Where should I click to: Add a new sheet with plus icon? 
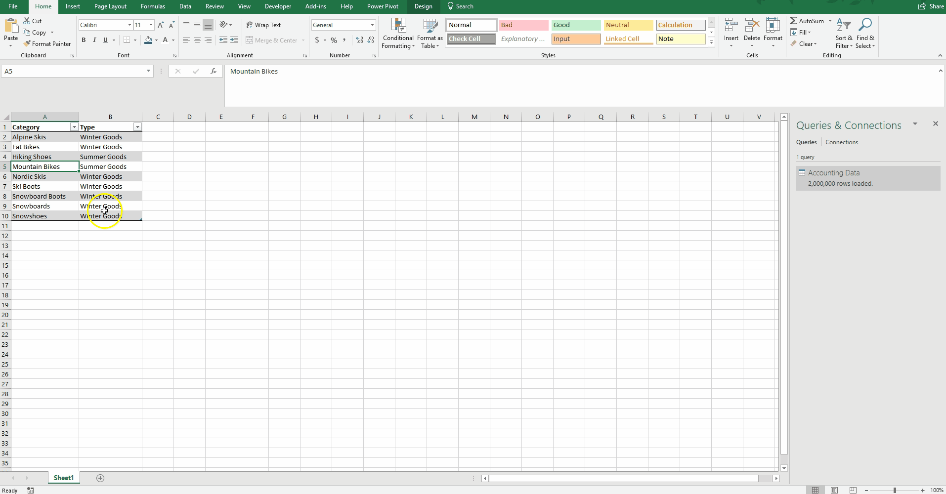[100, 478]
